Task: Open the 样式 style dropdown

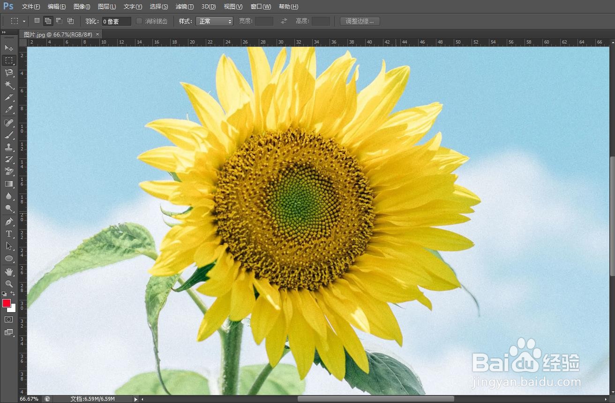Action: (214, 21)
